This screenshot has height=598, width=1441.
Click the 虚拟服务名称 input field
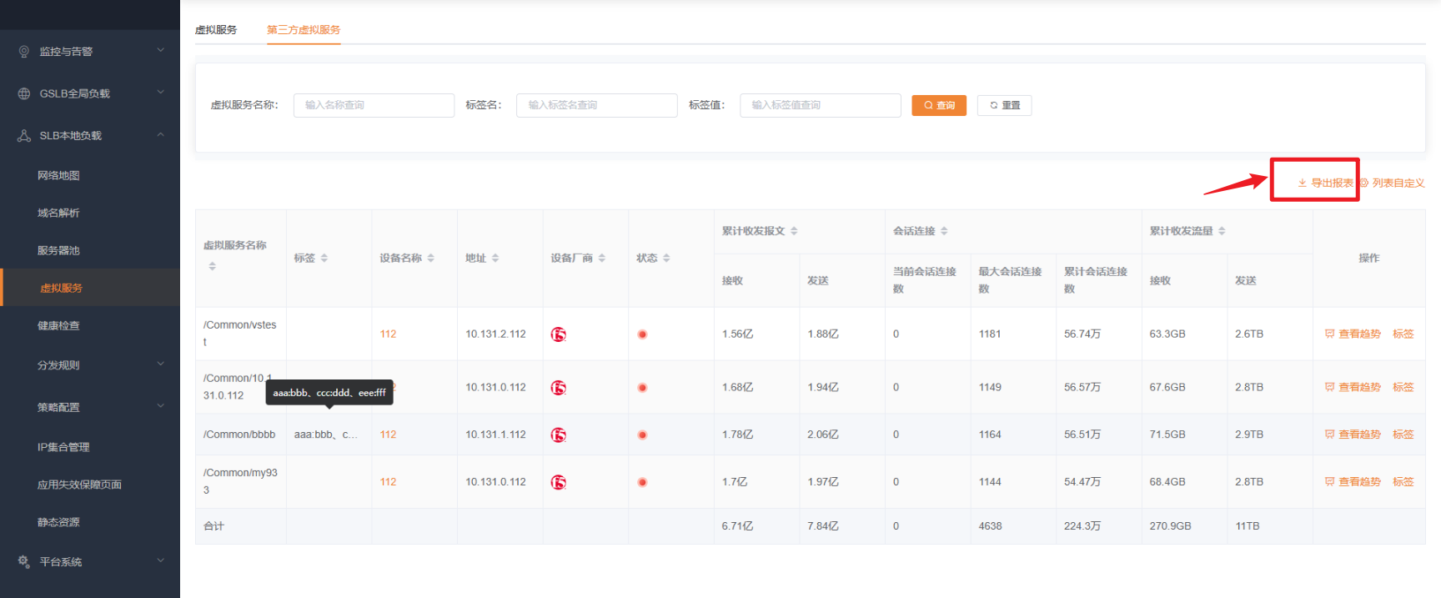click(x=374, y=105)
